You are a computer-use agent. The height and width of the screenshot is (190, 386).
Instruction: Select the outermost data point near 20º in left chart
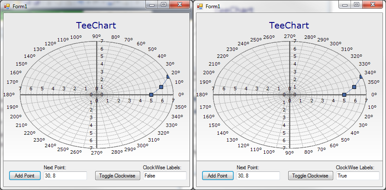[168, 77]
